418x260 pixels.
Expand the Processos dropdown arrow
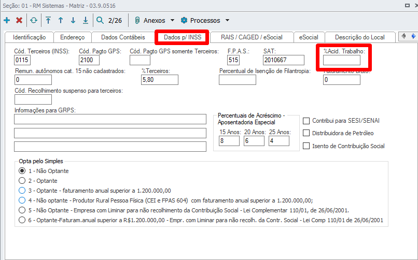click(x=227, y=20)
